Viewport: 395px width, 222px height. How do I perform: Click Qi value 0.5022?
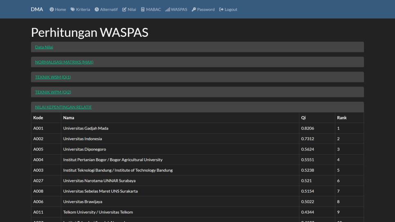(307, 202)
